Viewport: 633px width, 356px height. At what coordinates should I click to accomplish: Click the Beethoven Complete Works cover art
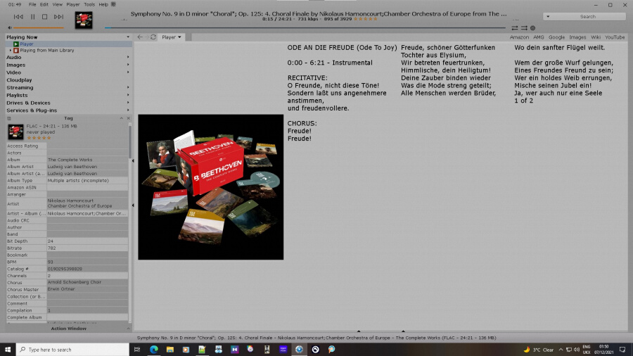tap(211, 187)
